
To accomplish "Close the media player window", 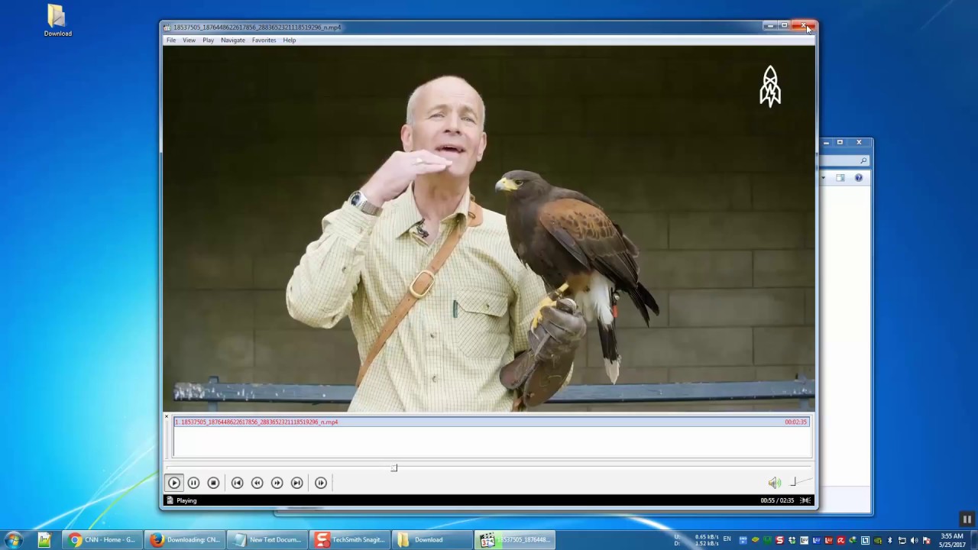I will [805, 26].
